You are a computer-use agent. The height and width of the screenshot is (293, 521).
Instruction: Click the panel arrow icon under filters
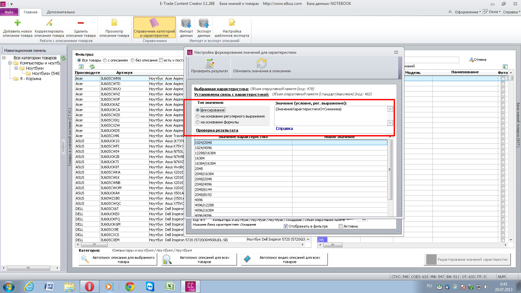coord(81,66)
